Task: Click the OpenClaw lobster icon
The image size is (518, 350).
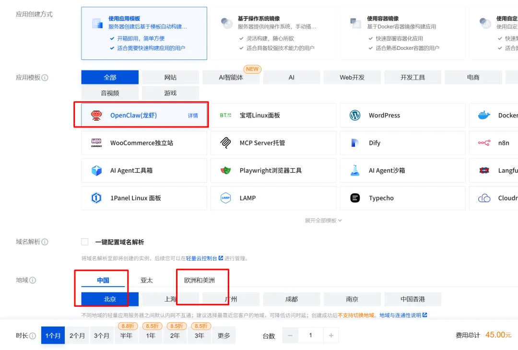Action: [x=96, y=115]
